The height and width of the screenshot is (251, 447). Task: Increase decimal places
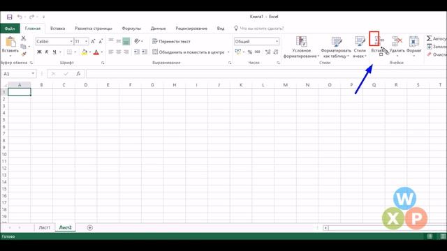268,52
